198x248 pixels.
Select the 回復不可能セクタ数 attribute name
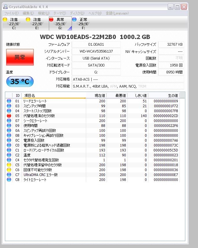pos(38,170)
